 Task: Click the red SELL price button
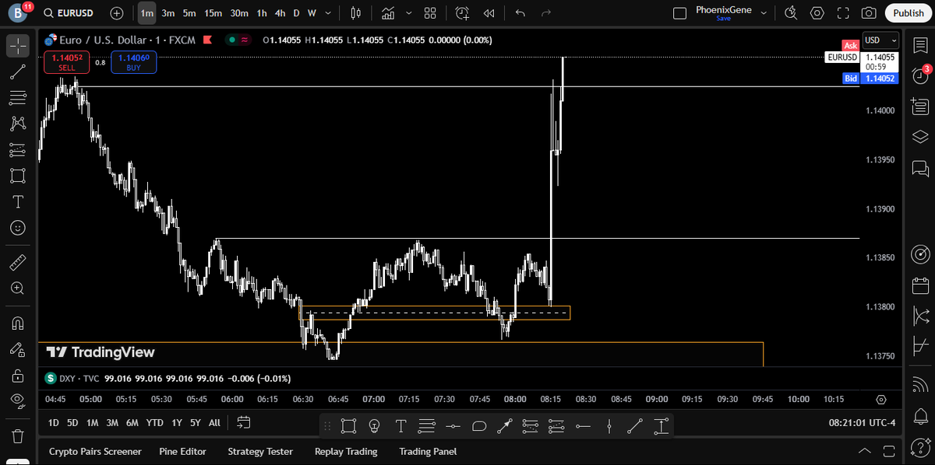(67, 62)
